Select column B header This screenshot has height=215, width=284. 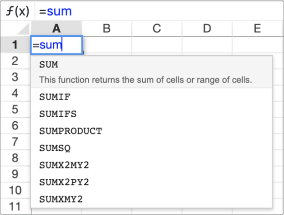(107, 29)
